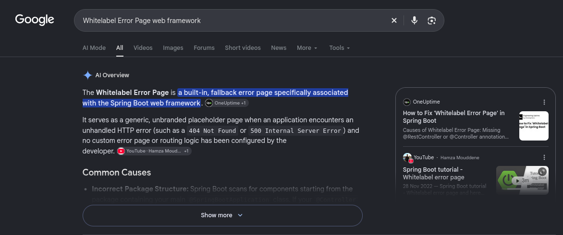Click the OneUptime article thumbnail

tap(534, 126)
